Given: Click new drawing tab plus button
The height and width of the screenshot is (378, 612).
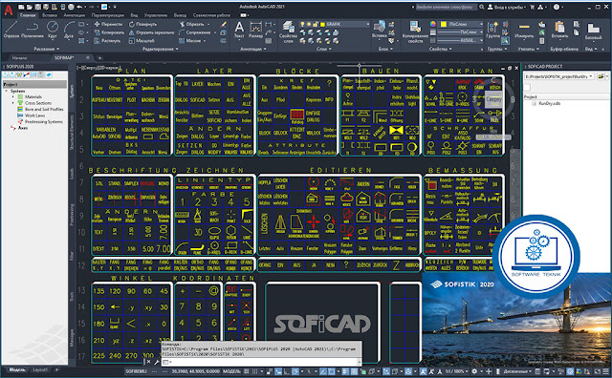Looking at the screenshot, I should [x=99, y=57].
